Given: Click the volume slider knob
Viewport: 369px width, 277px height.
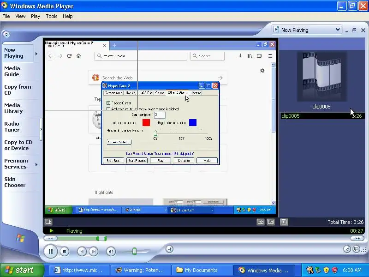Looking at the screenshot, I should [134, 251].
